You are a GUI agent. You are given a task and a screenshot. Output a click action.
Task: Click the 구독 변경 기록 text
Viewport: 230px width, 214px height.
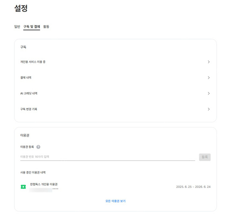(x=29, y=109)
